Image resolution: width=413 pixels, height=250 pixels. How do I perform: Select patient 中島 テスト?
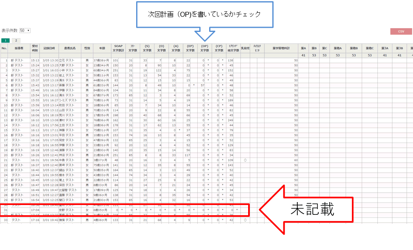pyautogui.click(x=66, y=160)
